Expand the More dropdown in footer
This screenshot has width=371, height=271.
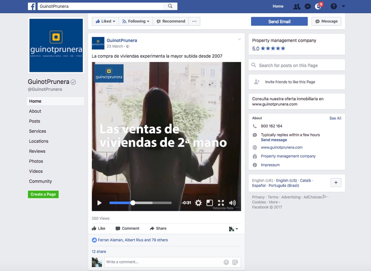click(x=274, y=202)
